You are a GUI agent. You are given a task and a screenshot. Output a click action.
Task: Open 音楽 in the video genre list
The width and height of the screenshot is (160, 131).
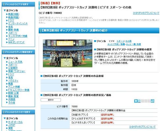point(11,27)
